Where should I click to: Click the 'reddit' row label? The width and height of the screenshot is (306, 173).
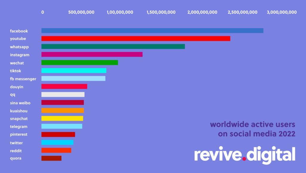click(x=16, y=151)
